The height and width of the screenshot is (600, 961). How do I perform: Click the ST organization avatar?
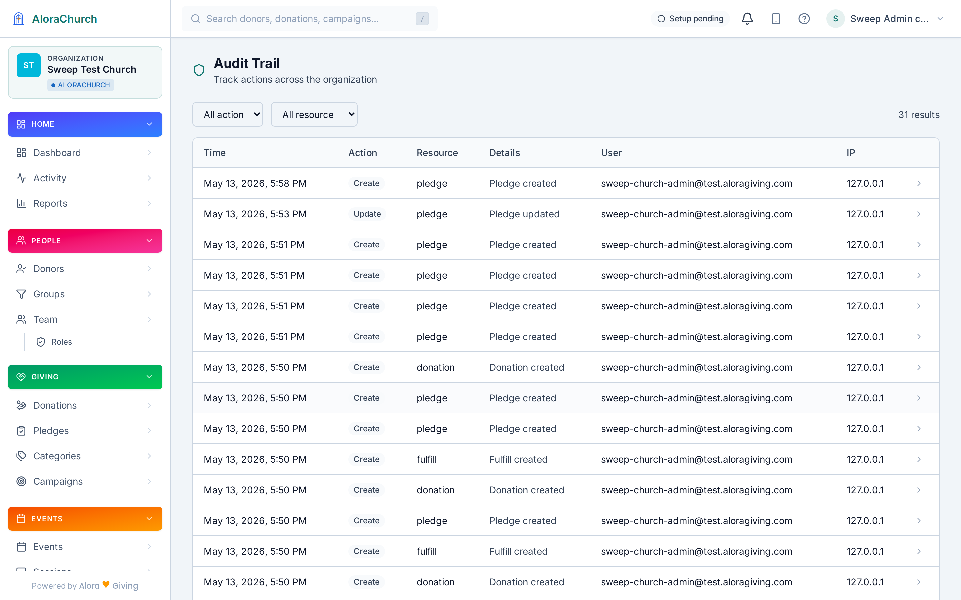pyautogui.click(x=29, y=65)
